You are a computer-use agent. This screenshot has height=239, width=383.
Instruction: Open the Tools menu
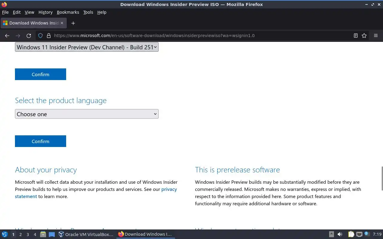coord(88,12)
